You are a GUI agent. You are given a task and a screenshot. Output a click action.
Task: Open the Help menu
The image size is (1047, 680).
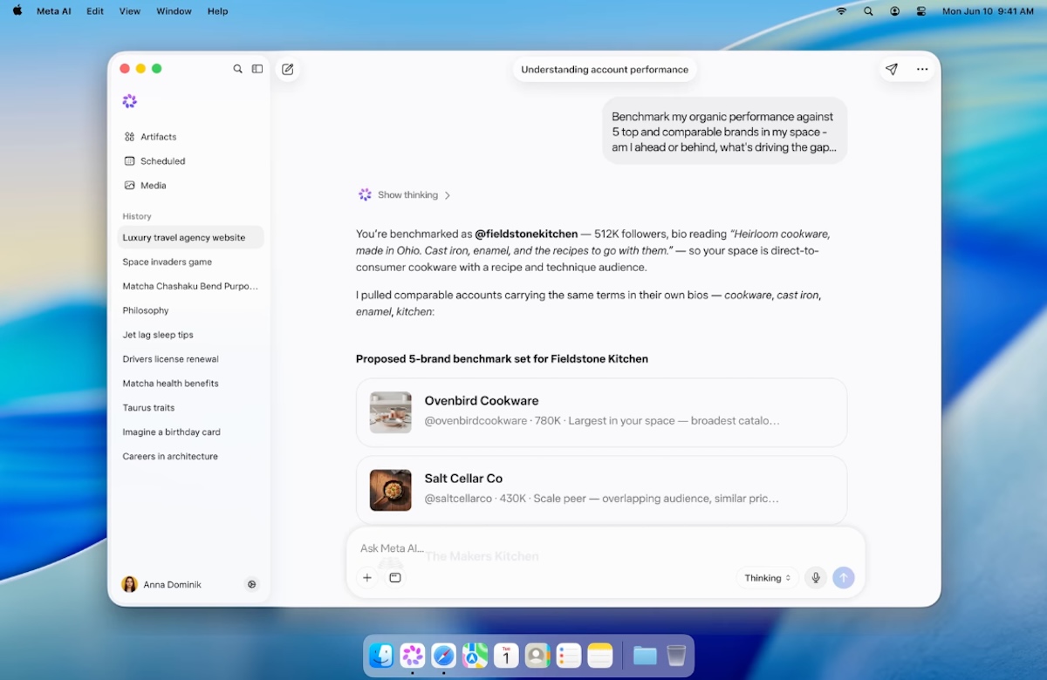pyautogui.click(x=217, y=11)
